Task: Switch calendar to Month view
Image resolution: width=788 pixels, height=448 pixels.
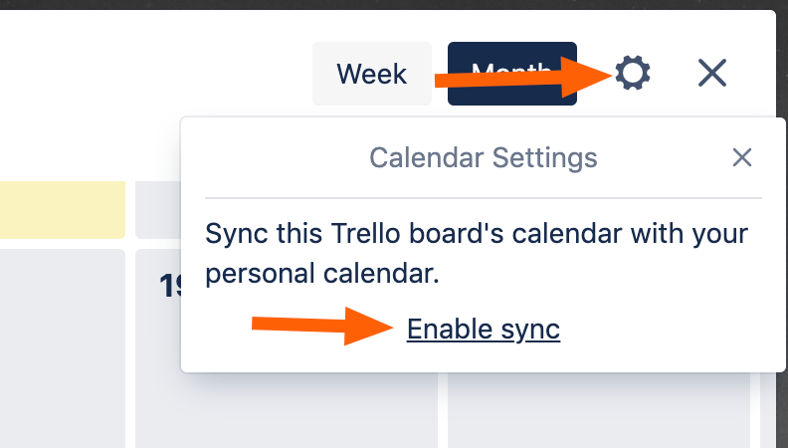Action: point(512,74)
